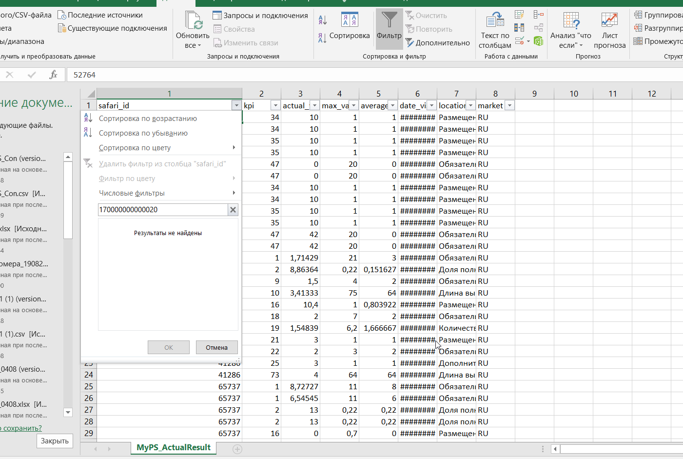Click the ОК button in filter menu
This screenshot has width=683, height=459.
[169, 347]
